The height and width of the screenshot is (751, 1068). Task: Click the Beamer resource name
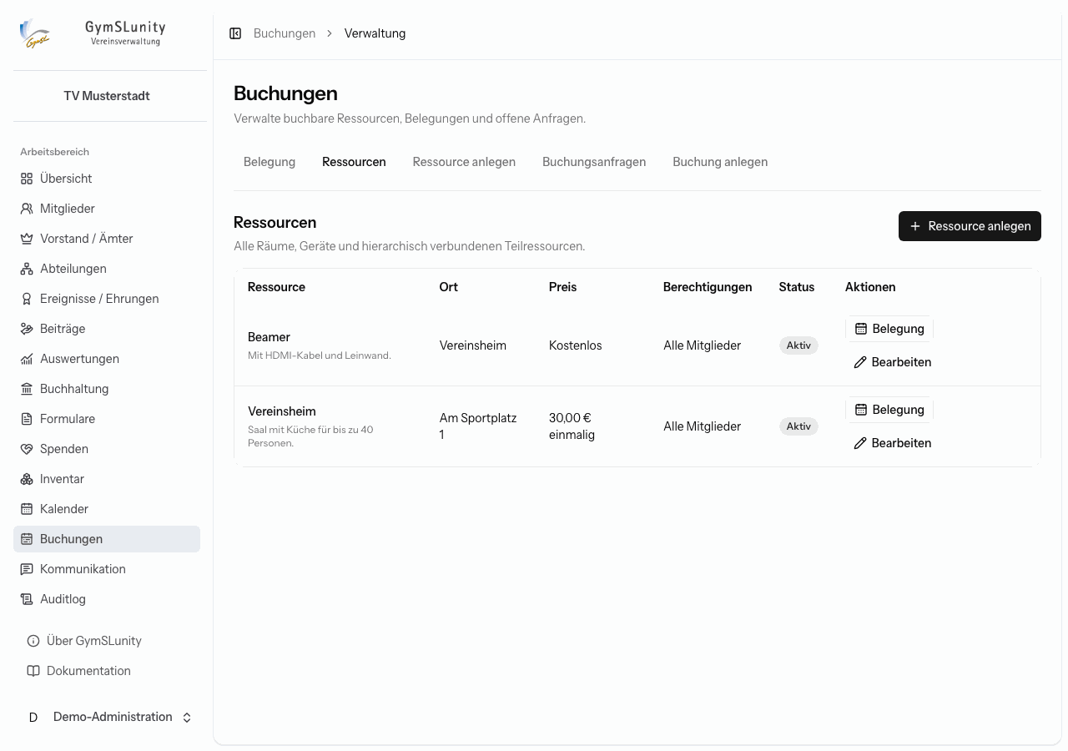pos(269,337)
